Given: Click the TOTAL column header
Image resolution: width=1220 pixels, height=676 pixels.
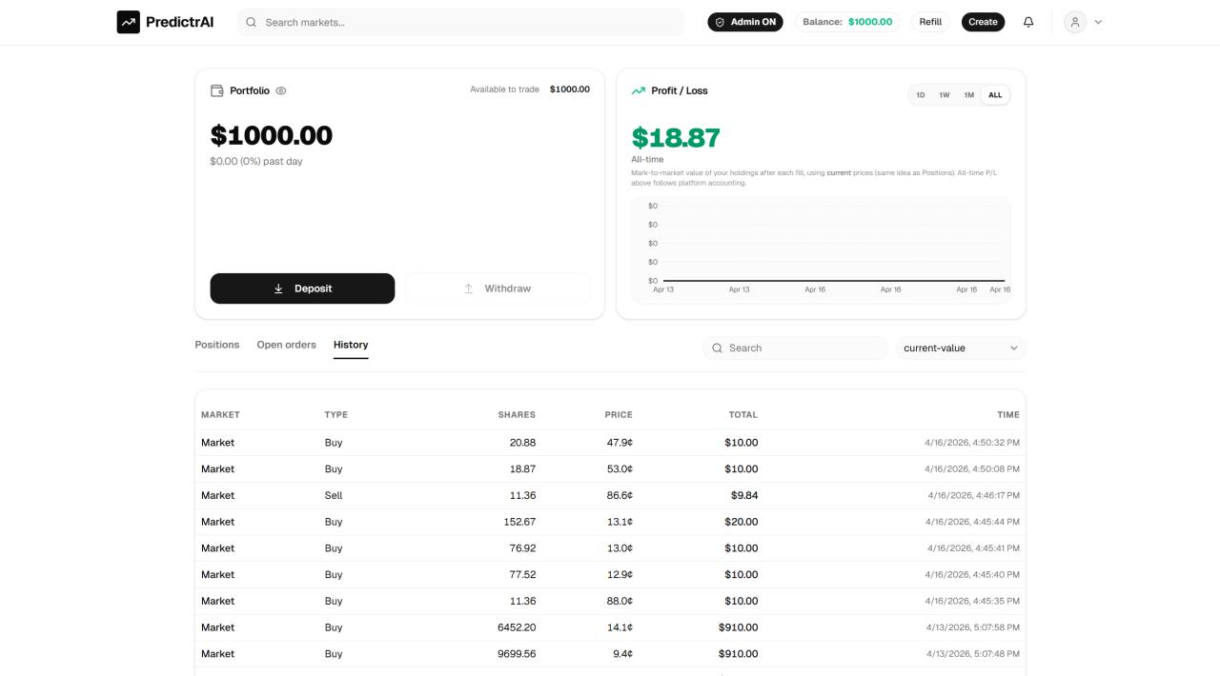Looking at the screenshot, I should point(742,415).
